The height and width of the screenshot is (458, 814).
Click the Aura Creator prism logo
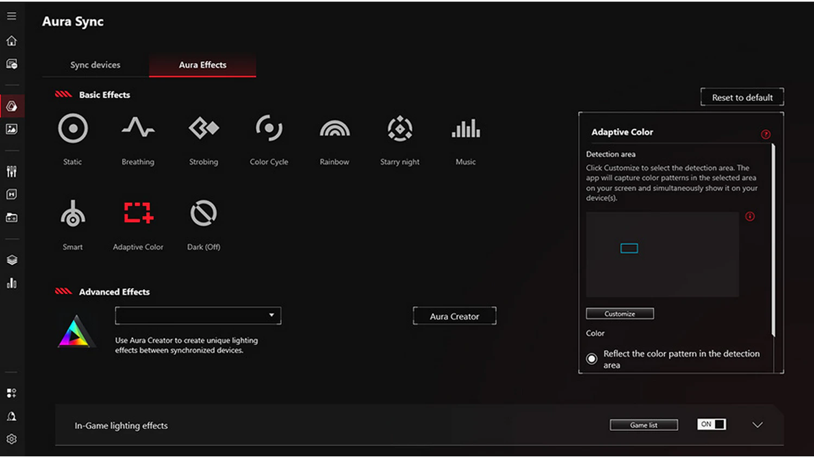click(77, 331)
